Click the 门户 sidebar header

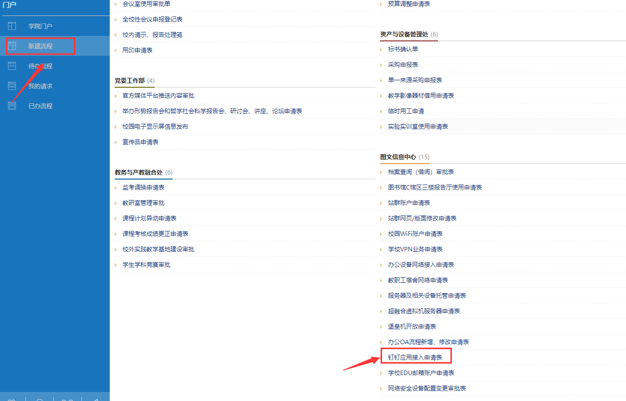(9, 5)
